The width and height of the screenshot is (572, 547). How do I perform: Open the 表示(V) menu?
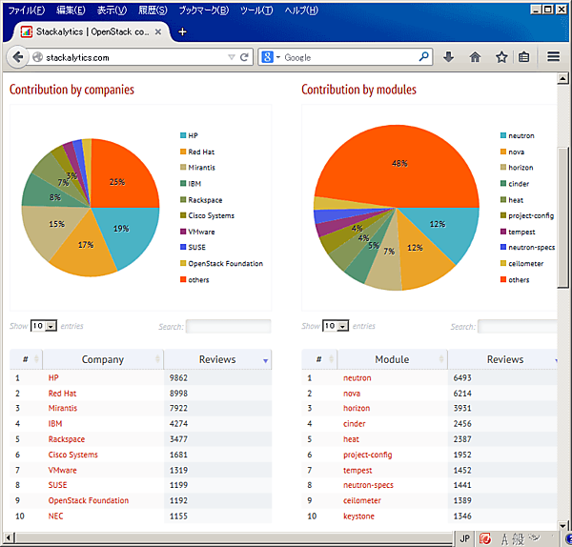tap(112, 10)
